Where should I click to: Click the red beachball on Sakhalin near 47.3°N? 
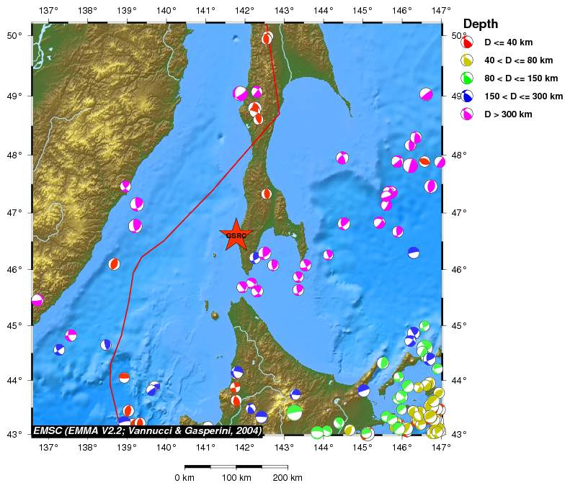[267, 194]
